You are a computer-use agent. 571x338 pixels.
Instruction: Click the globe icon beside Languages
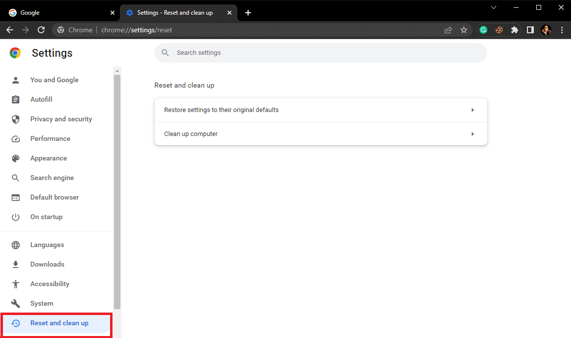tap(16, 245)
